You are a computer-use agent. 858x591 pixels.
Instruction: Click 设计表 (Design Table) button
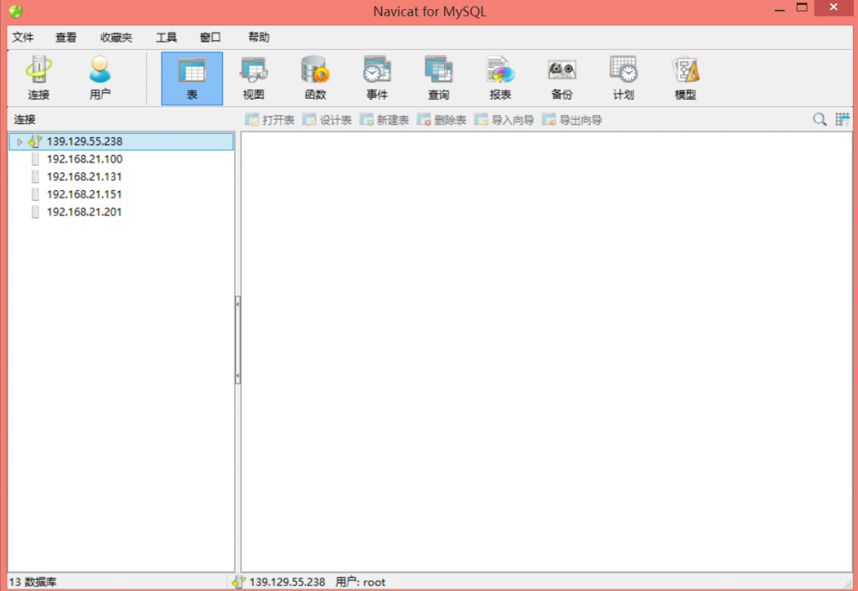[x=328, y=120]
